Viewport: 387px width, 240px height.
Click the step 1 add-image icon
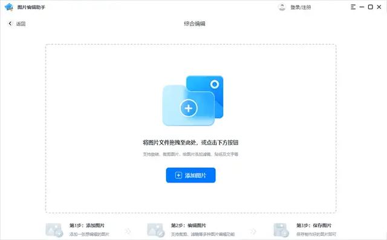[54, 230]
